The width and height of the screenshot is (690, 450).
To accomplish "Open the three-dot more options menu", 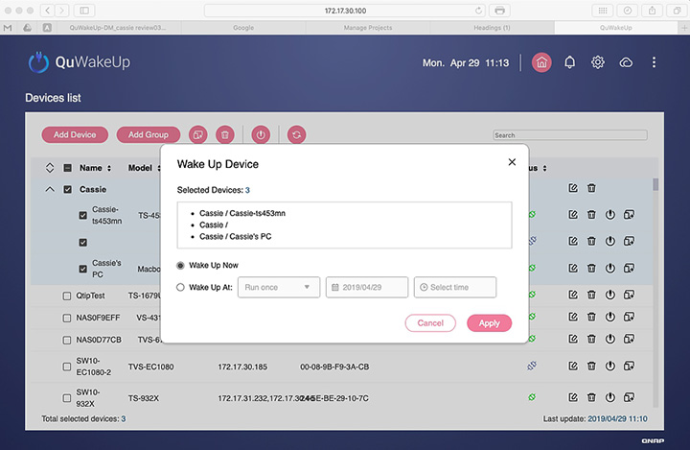I will point(655,62).
